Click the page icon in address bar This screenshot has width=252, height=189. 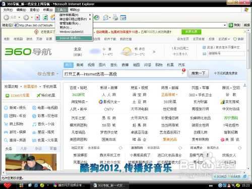coord(16,25)
